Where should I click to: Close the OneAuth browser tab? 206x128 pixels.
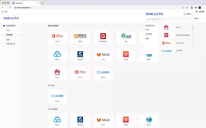pos(38,3)
